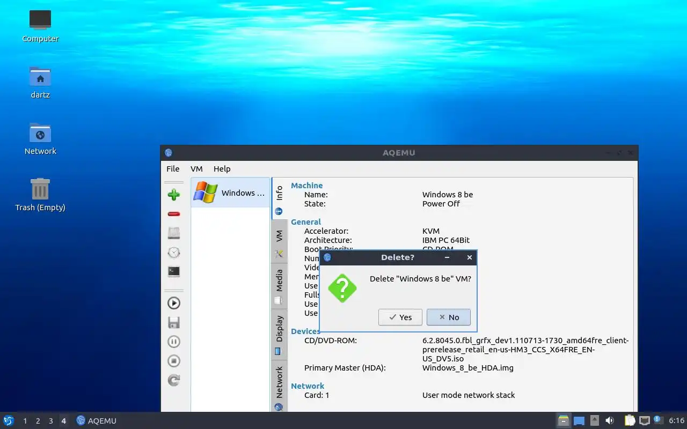Switch to workspace 3
This screenshot has width=687, height=429.
pyautogui.click(x=51, y=421)
